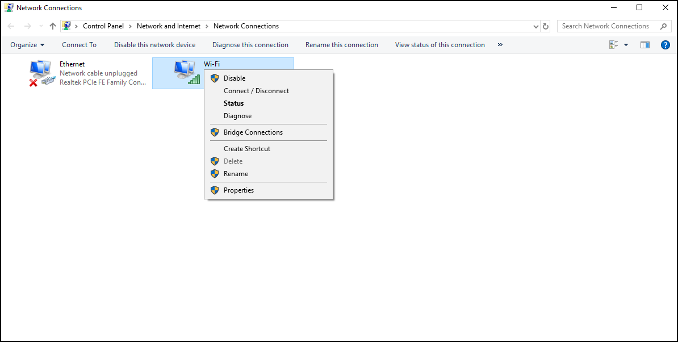Click View status of this connection
The height and width of the screenshot is (342, 678).
click(x=440, y=45)
